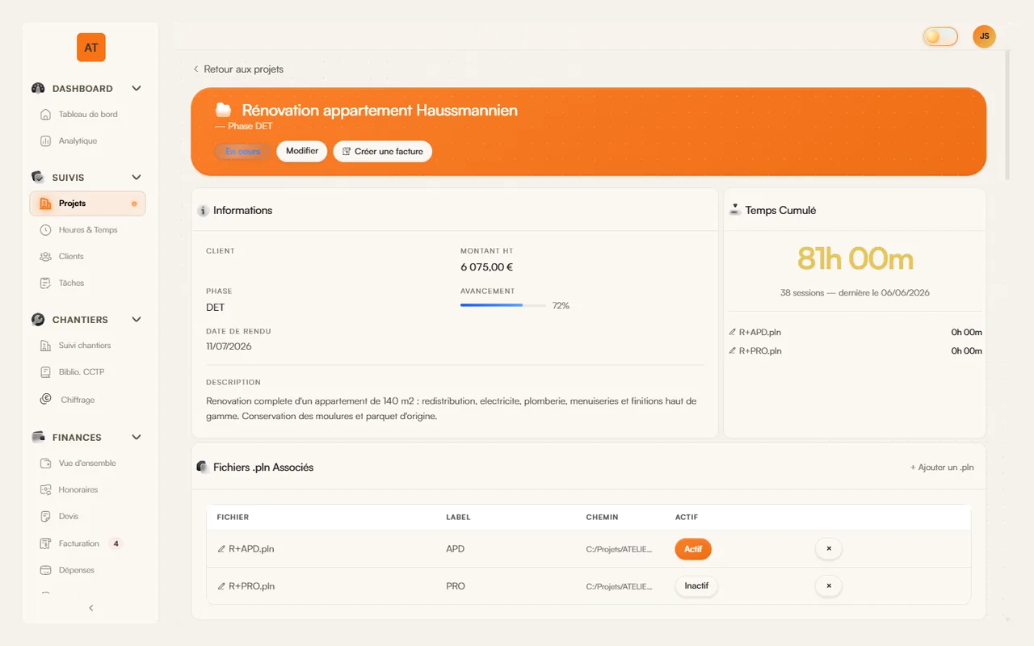
Task: Open Chiffrage page
Action: 78,400
